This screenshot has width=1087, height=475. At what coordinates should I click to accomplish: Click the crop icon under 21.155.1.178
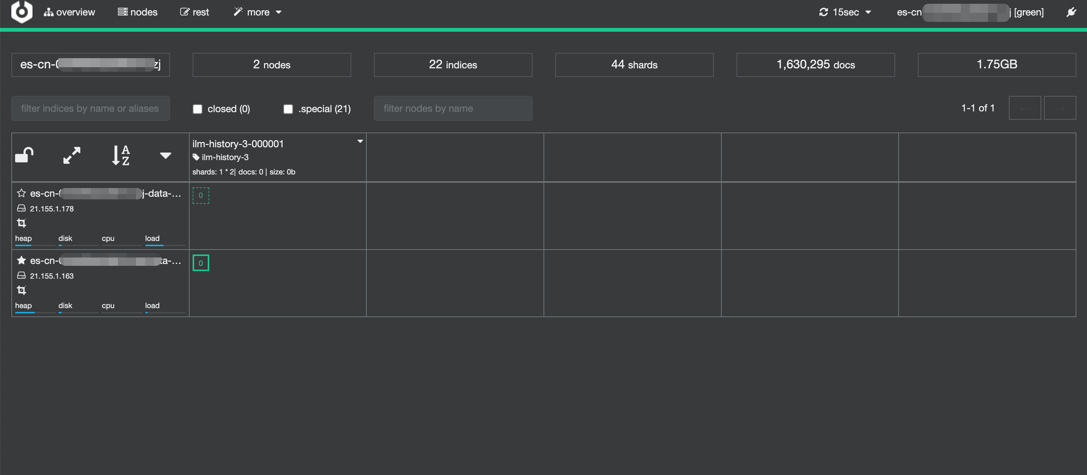point(22,222)
